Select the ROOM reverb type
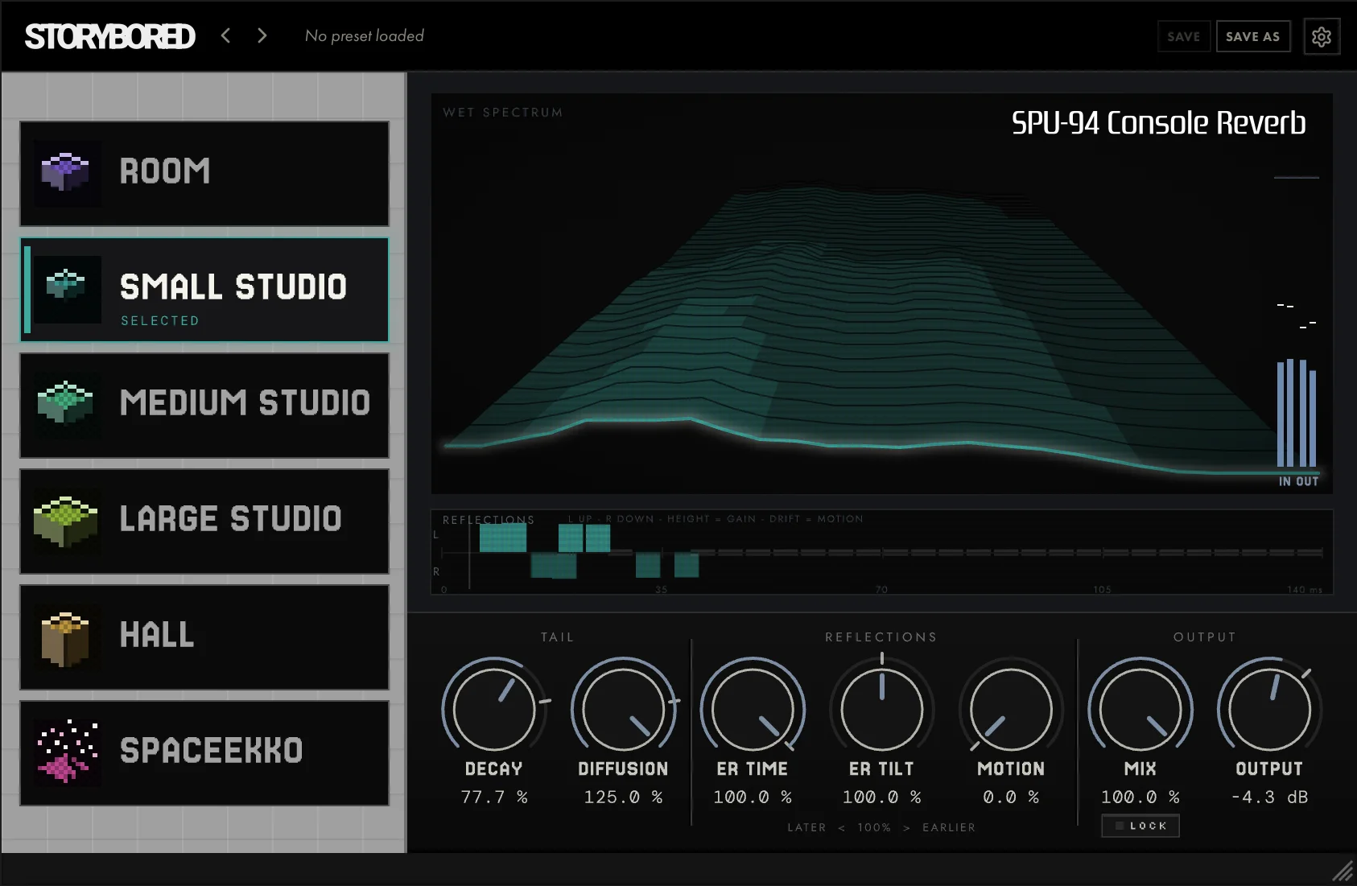Image resolution: width=1357 pixels, height=886 pixels. 204,174
